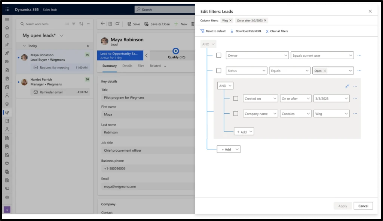
Task: Open the record in a new window icon
Action: 118,23
